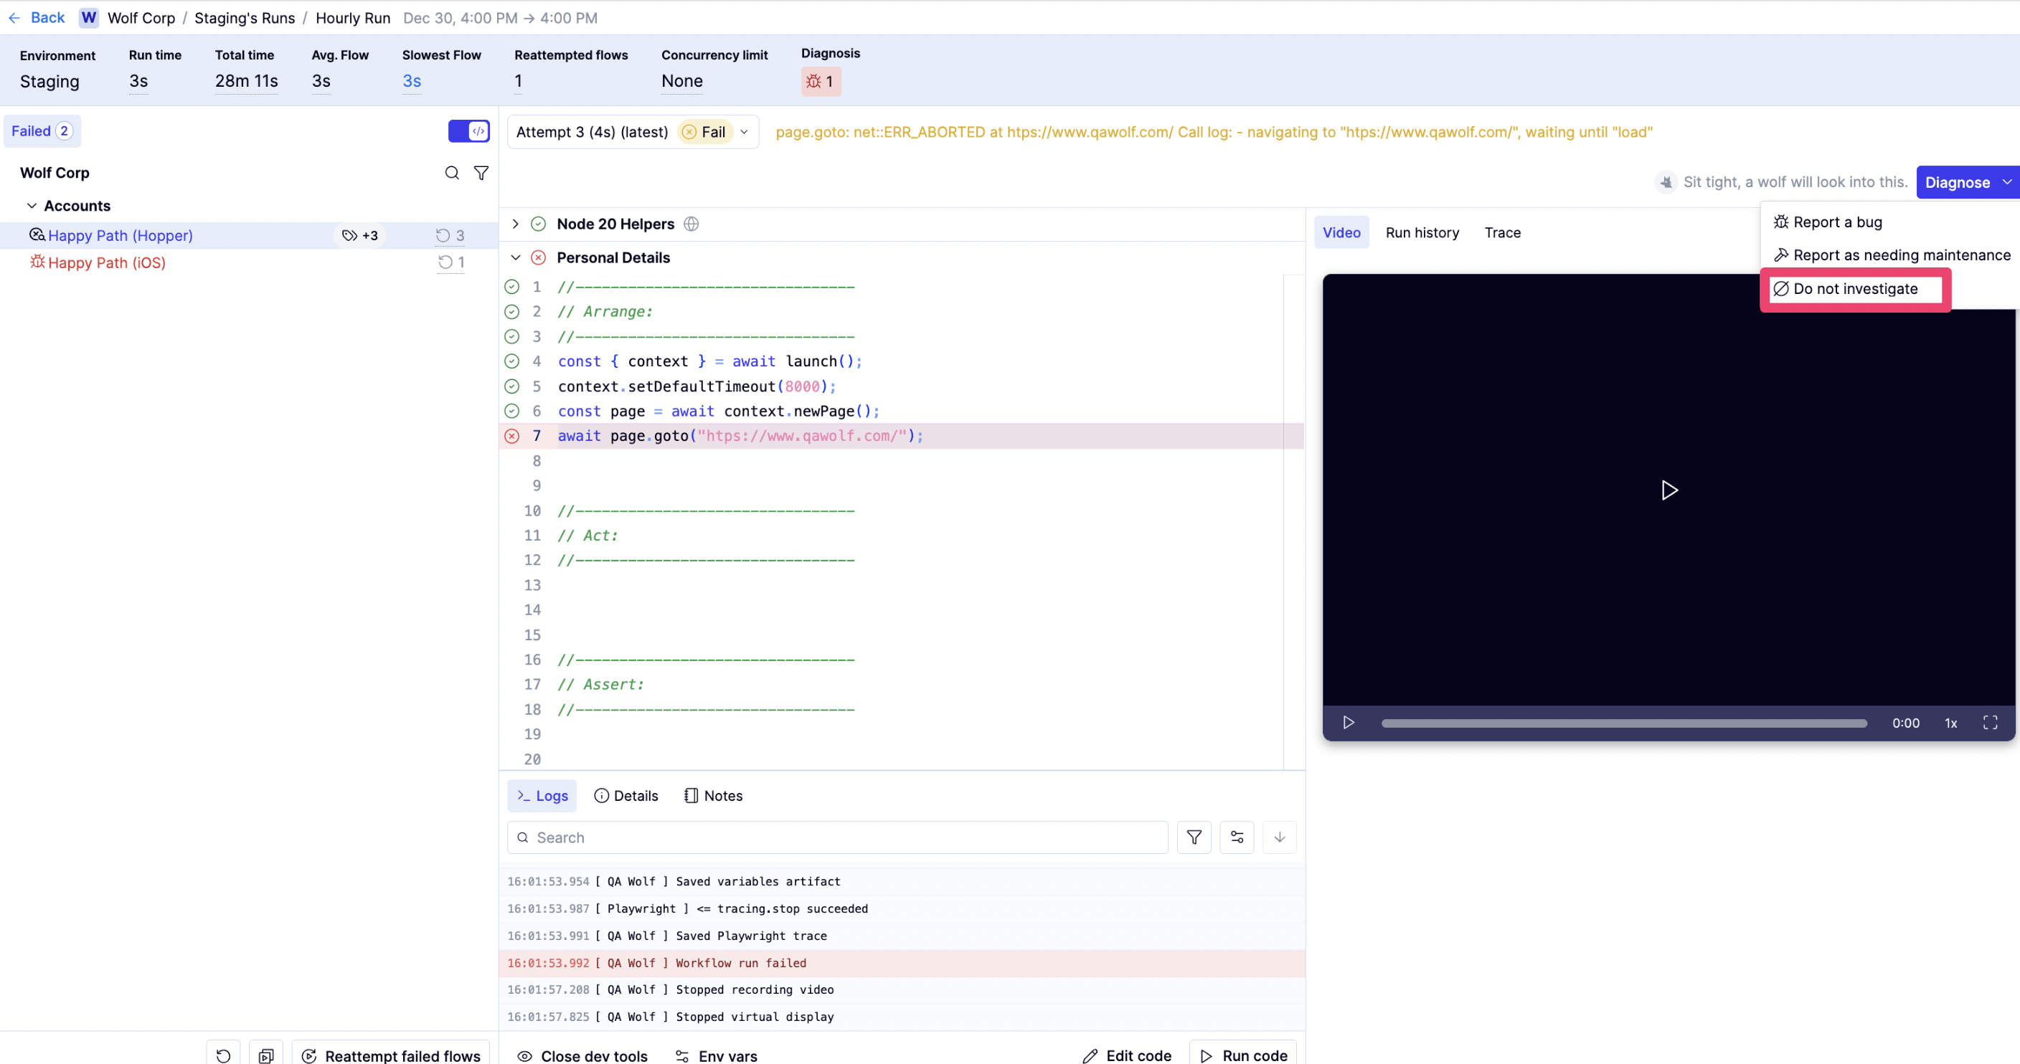Click the +3 tags icon on Happy Path
The width and height of the screenshot is (2020, 1064).
click(360, 235)
